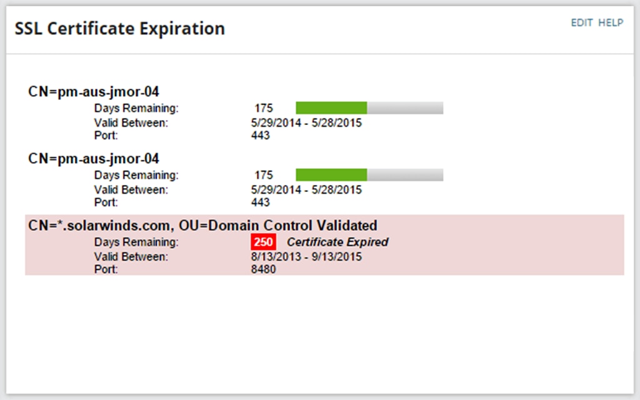
Task: Select the CN=*.solarwinds.com certificate entry
Action: click(94, 225)
